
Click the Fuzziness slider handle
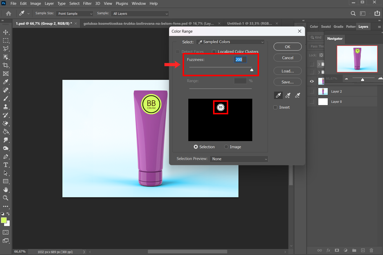(x=252, y=70)
